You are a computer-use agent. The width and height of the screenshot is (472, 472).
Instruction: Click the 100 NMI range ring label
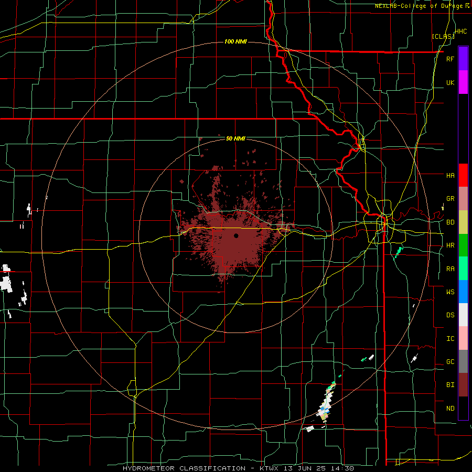click(x=235, y=41)
